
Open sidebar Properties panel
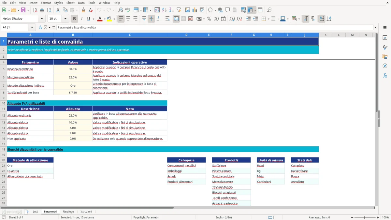pyautogui.click(x=385, y=37)
